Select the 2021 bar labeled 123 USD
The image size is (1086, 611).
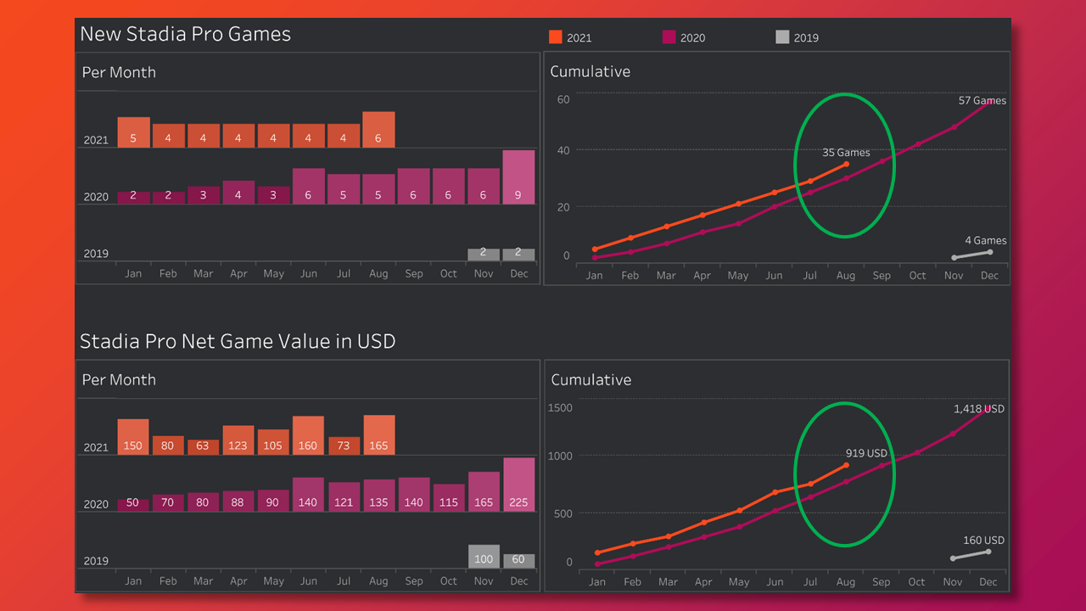pyautogui.click(x=238, y=440)
